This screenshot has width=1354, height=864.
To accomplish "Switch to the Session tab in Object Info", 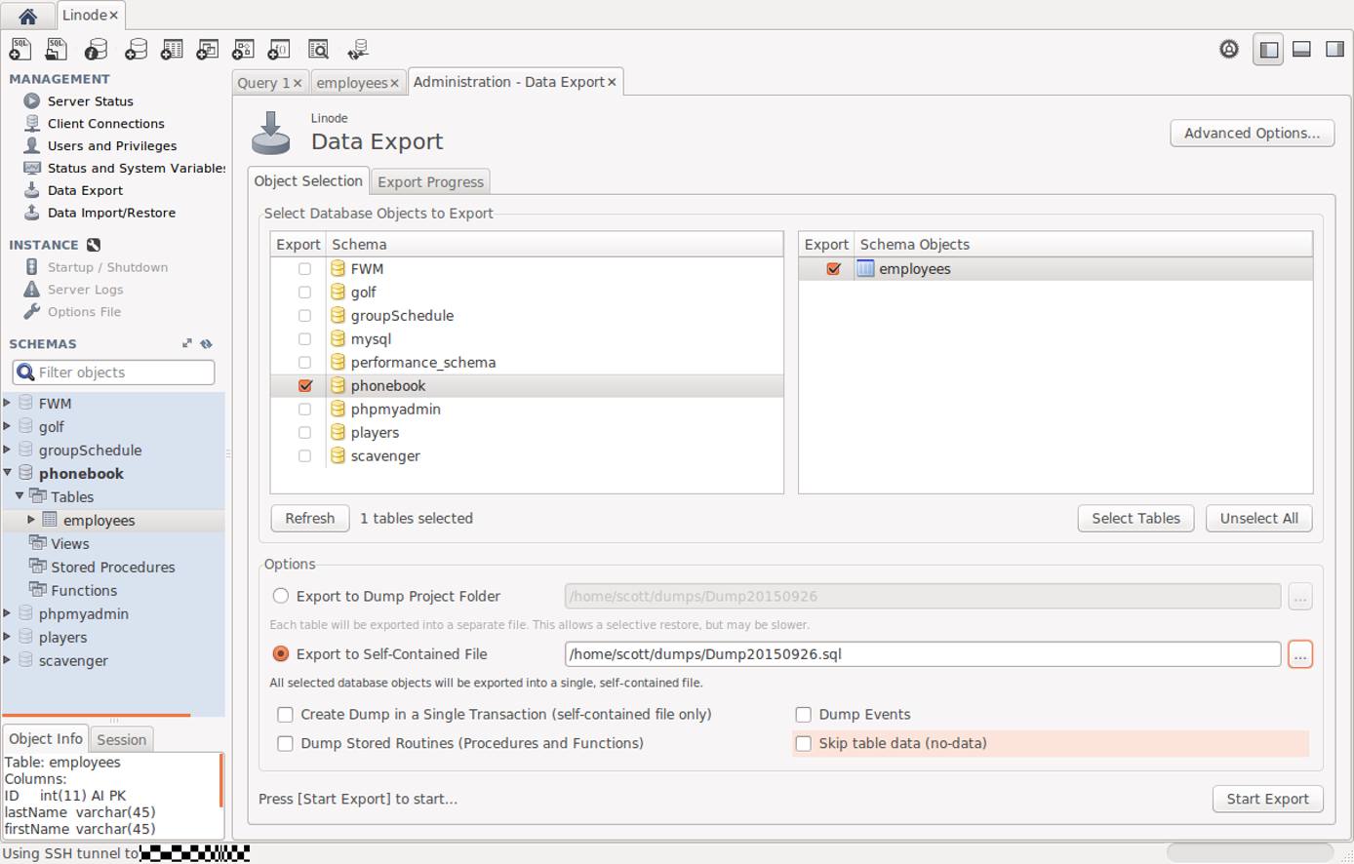I will pos(121,738).
